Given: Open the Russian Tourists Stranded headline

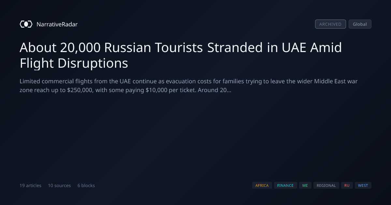Looking at the screenshot, I should (x=181, y=55).
